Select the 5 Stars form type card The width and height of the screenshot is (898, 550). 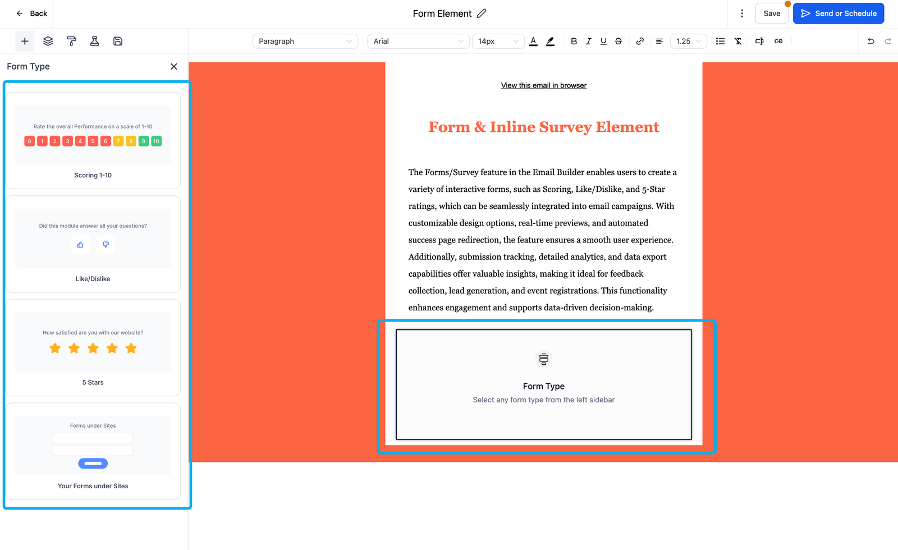93,347
